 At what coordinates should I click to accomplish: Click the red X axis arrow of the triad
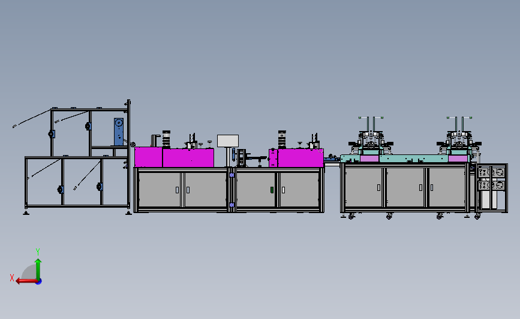27,281
